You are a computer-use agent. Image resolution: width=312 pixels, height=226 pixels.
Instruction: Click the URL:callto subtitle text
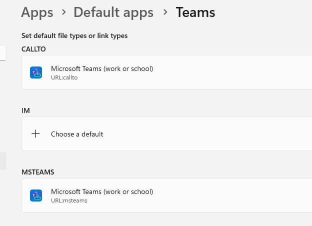[64, 77]
